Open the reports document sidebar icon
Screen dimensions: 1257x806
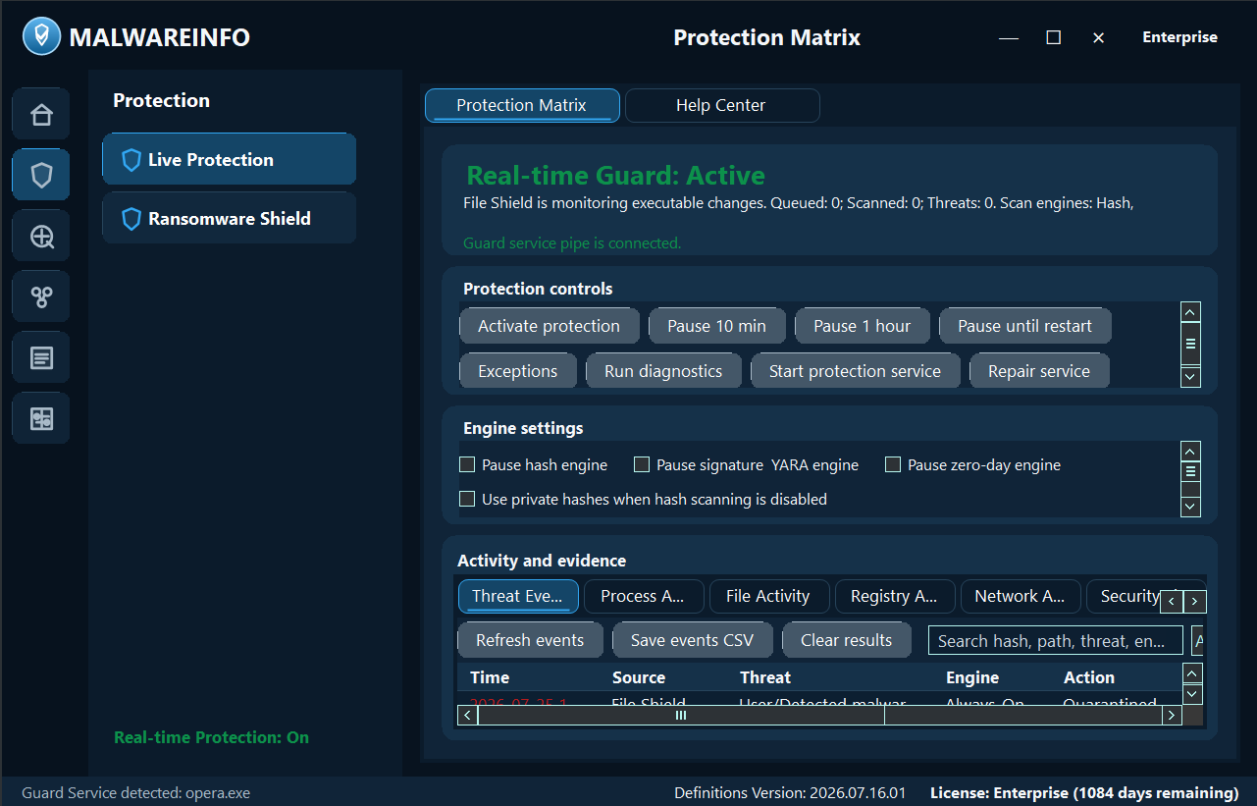click(x=41, y=357)
